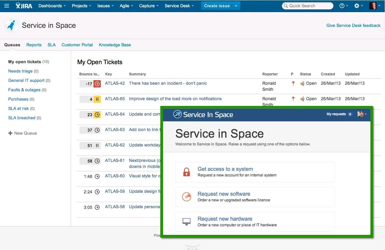385x250 pixels.
Task: Click the Create issue button
Action: [217, 6]
